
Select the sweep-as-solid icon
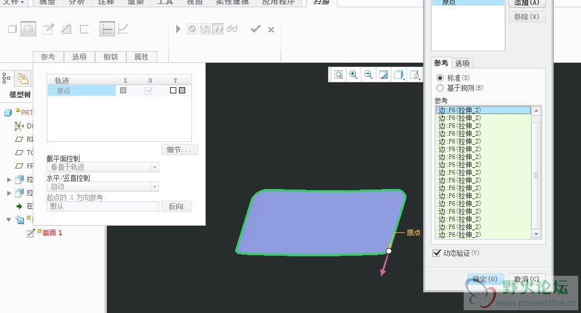click(12, 29)
